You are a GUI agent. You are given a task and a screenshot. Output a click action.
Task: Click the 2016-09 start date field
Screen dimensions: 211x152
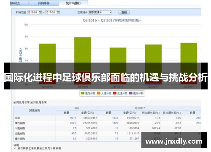point(32,13)
